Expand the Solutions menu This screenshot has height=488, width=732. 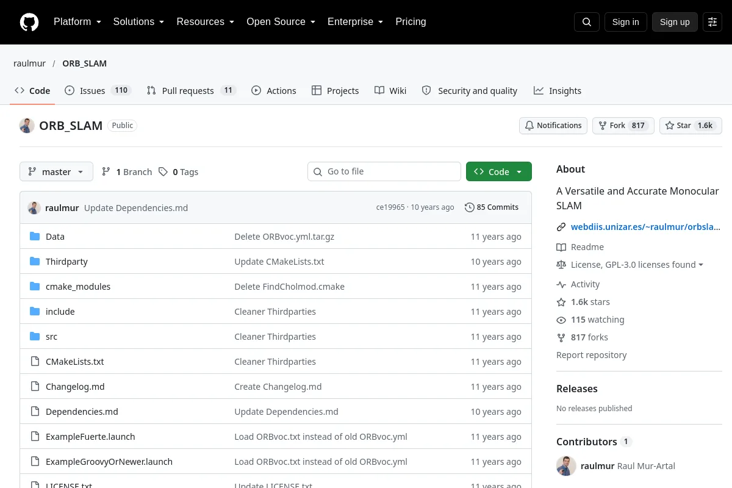click(x=138, y=22)
